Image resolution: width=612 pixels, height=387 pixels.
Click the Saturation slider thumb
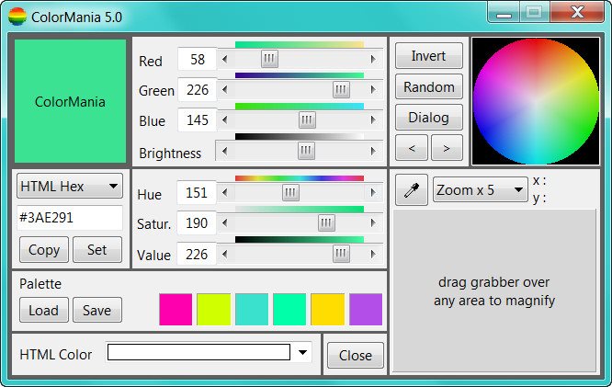tap(326, 223)
